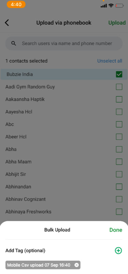Viewport: 128px width, 274px height.
Task: Add a tag with the plus icon
Action: 118,251
